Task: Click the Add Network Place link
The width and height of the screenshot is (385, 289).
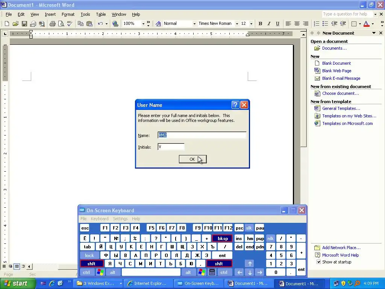Action: click(341, 248)
